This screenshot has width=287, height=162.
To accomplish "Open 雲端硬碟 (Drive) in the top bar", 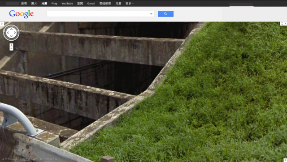I will pos(105,4).
